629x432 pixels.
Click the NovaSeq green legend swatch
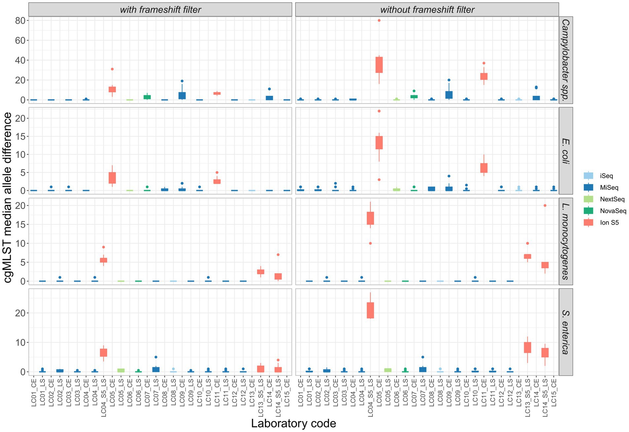[588, 211]
